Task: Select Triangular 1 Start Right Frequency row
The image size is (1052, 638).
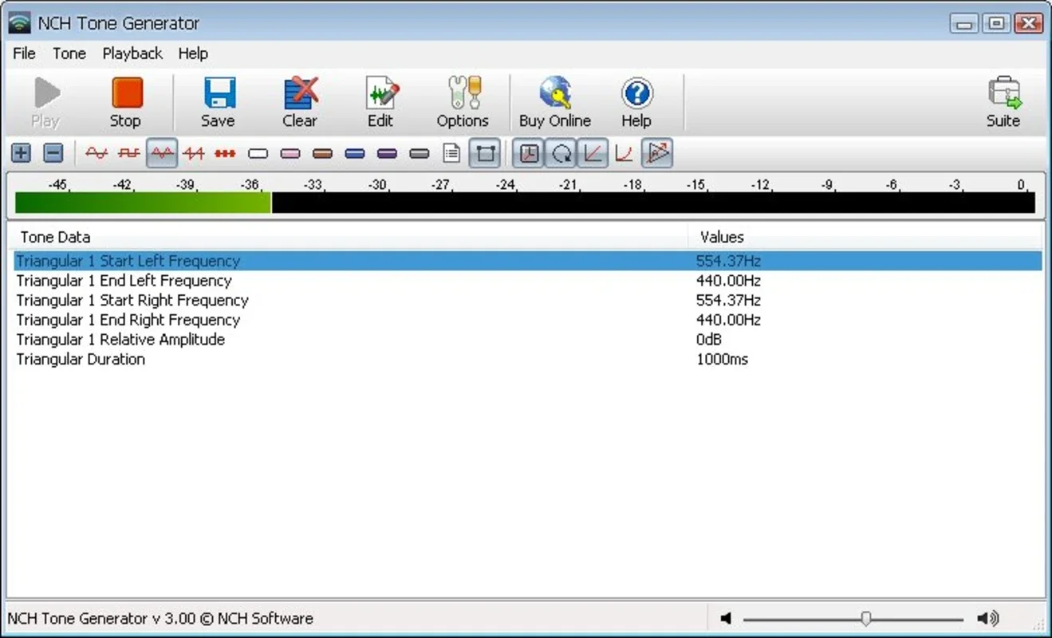Action: pos(528,300)
